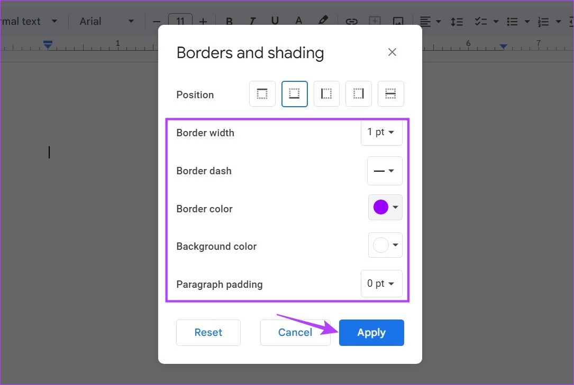The width and height of the screenshot is (574, 385).
Task: Close the Borders and shading dialog
Action: (x=392, y=52)
